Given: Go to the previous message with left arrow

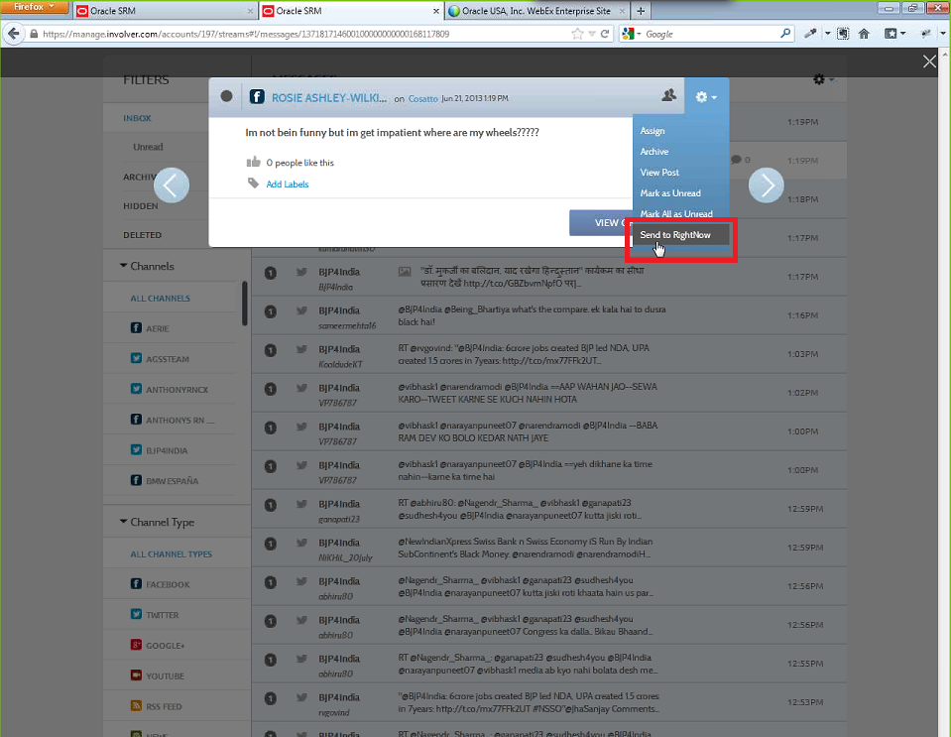Looking at the screenshot, I should pyautogui.click(x=172, y=184).
